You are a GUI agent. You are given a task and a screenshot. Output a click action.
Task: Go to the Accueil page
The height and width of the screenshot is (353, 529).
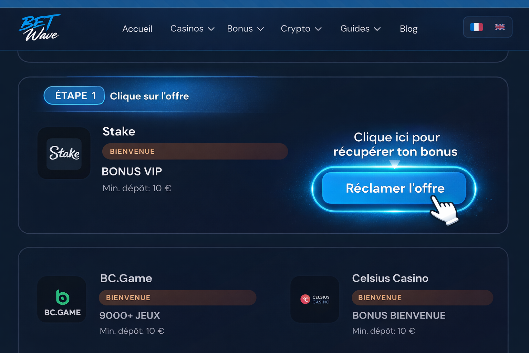[x=137, y=29]
